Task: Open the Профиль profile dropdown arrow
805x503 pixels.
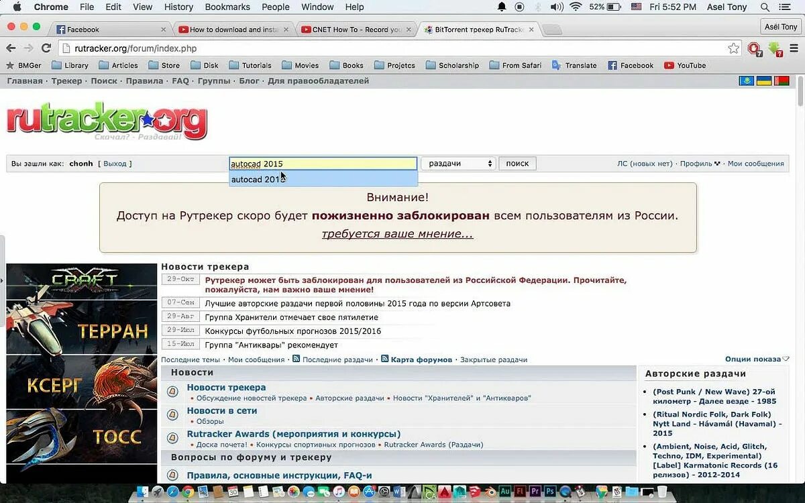Action: (717, 164)
